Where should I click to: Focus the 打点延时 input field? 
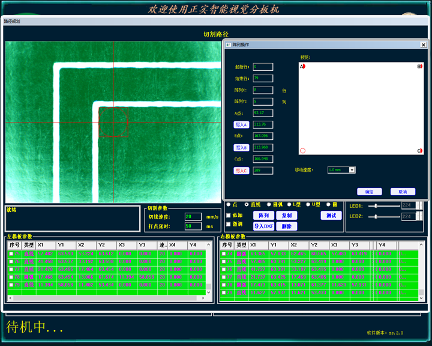(193, 226)
